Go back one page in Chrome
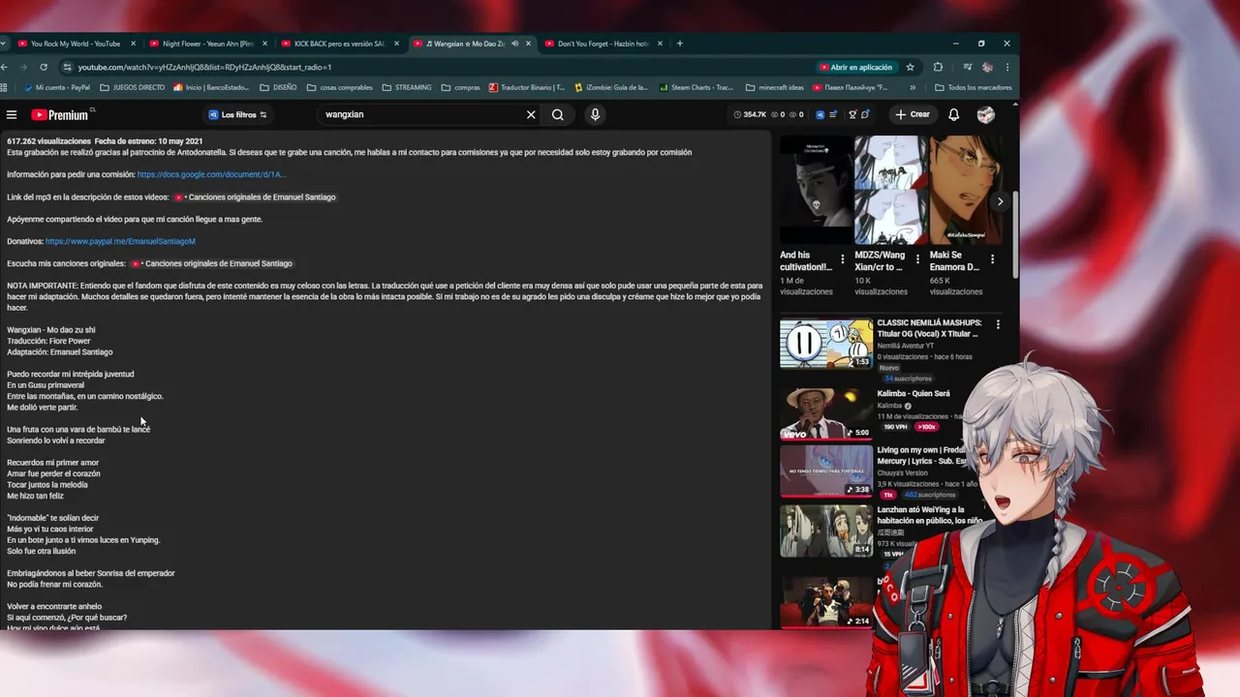The image size is (1240, 697). [x=5, y=67]
